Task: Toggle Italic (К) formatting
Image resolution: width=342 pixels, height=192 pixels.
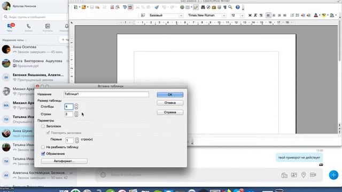Action: [255, 15]
